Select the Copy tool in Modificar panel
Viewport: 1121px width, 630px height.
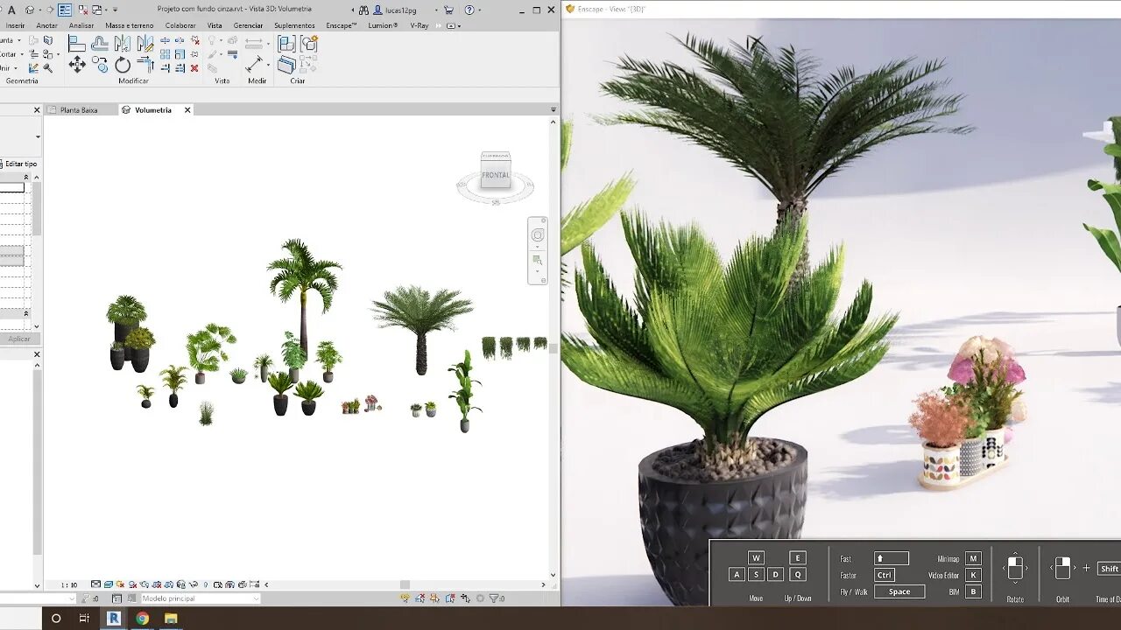click(100, 65)
